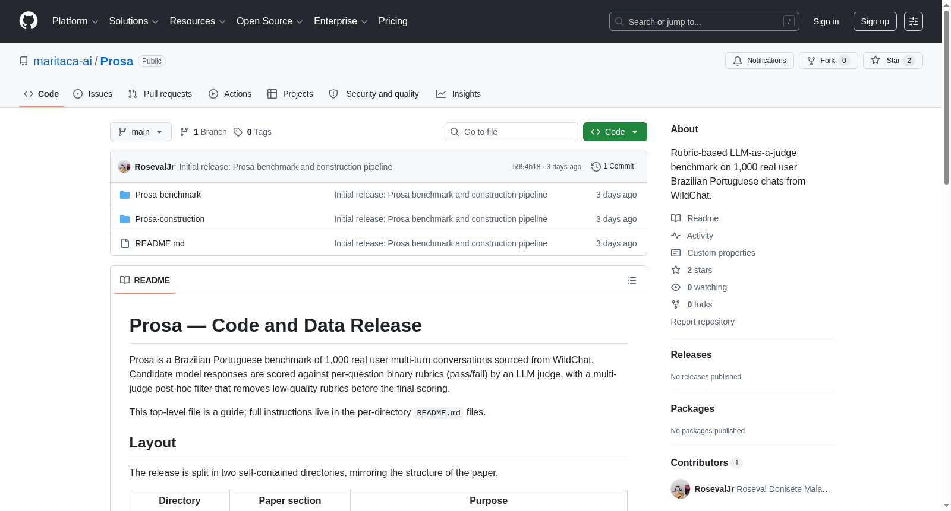Click the 5954b18 commit hash
The height and width of the screenshot is (511, 951).
tap(527, 167)
